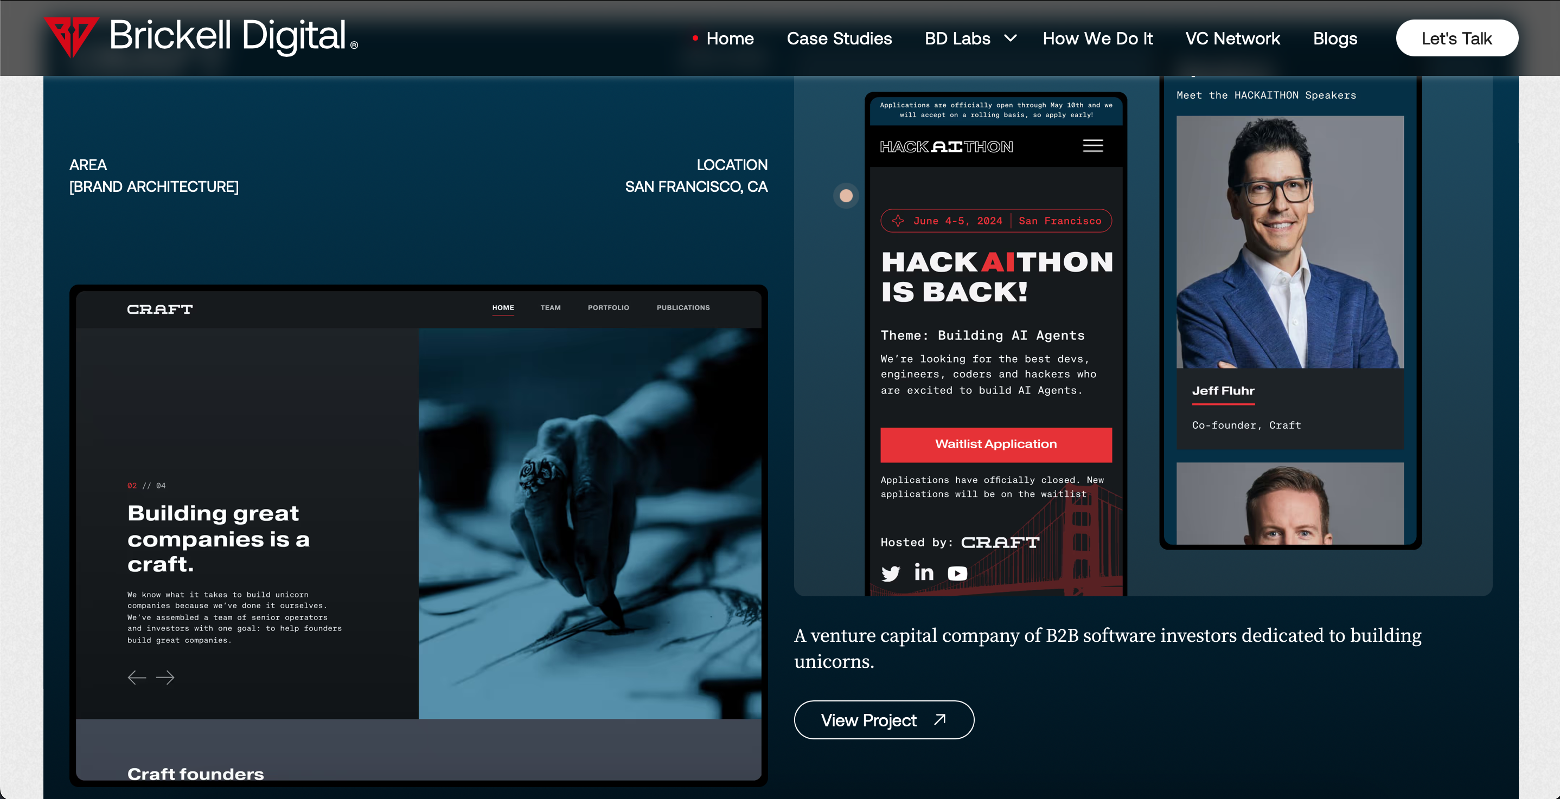
Task: Click the 'Hosted by:' CRAFT logo
Action: (1000, 543)
